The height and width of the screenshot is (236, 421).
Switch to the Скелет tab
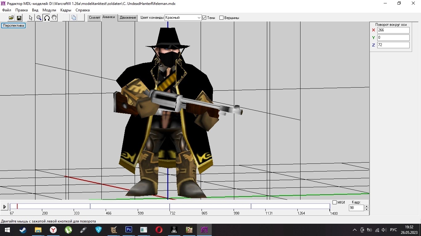[x=95, y=18]
